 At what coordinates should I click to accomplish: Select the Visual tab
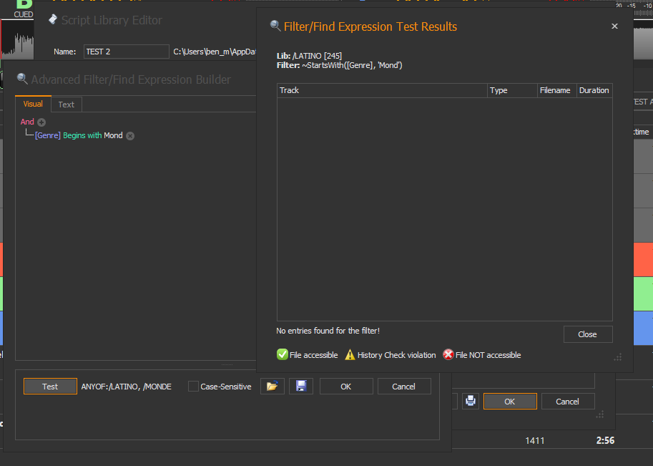33,104
